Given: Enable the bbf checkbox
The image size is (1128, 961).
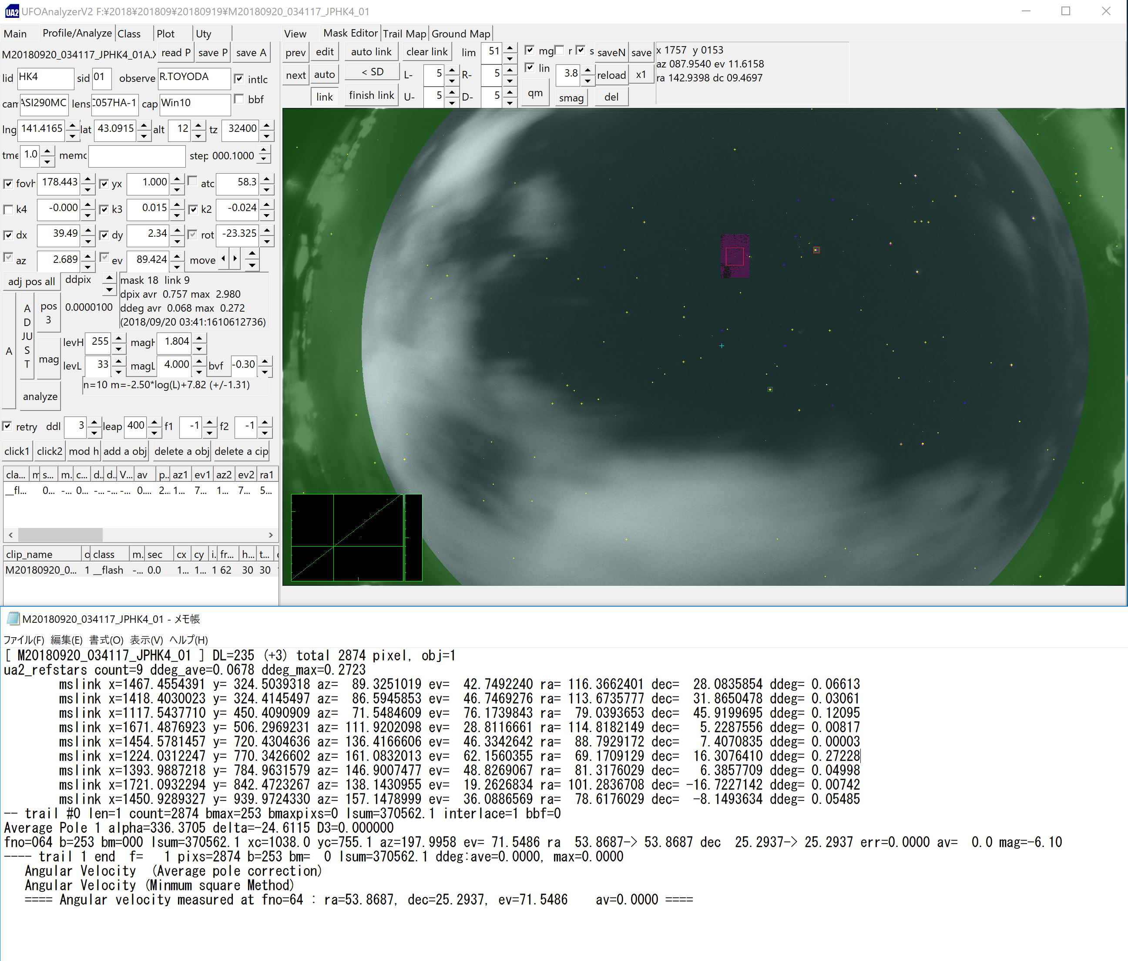Looking at the screenshot, I should coord(238,99).
